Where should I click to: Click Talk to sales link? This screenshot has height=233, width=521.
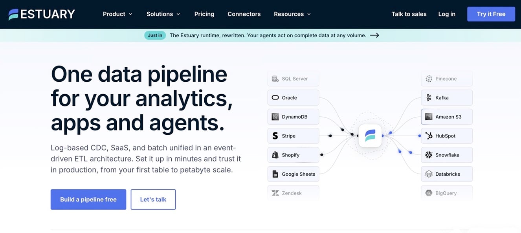tap(409, 14)
